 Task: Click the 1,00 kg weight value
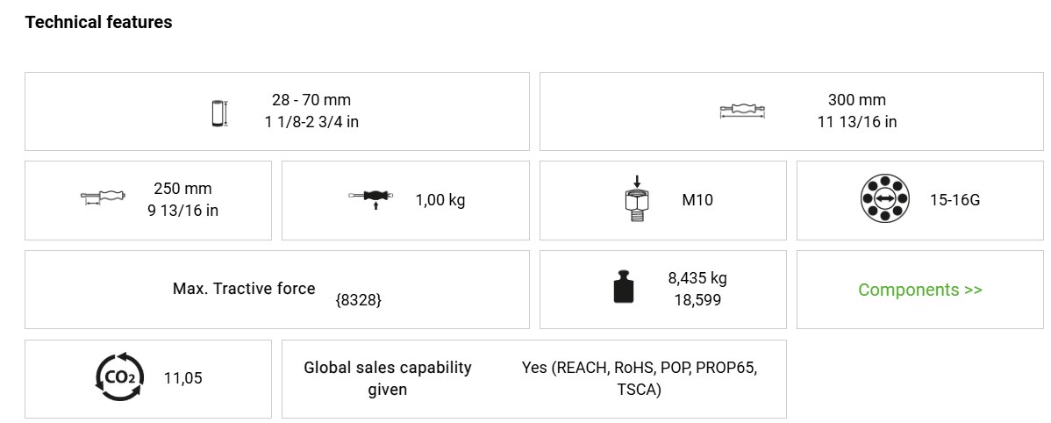(x=440, y=200)
